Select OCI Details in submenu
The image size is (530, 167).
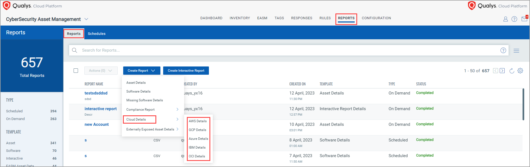coord(197,156)
